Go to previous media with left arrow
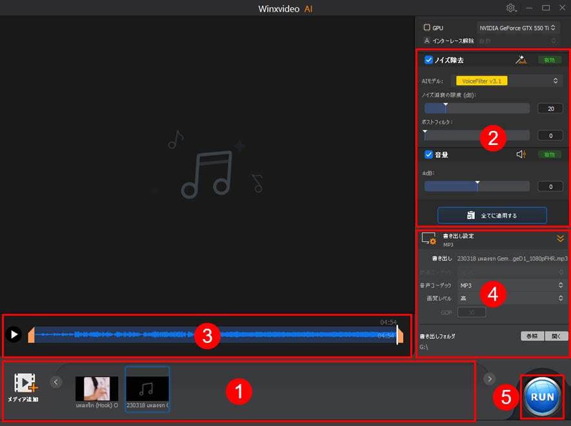 (x=55, y=382)
